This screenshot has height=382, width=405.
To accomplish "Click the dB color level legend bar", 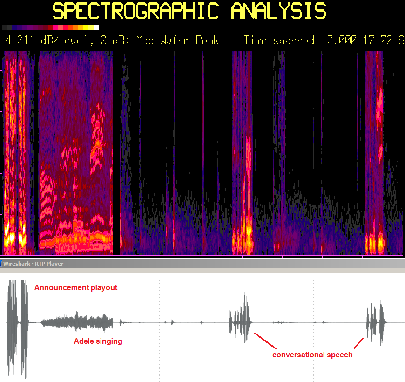I will tap(50, 27).
